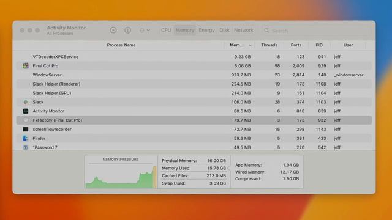
Task: Click the 9.23 GB memory value
Action: 243,57
